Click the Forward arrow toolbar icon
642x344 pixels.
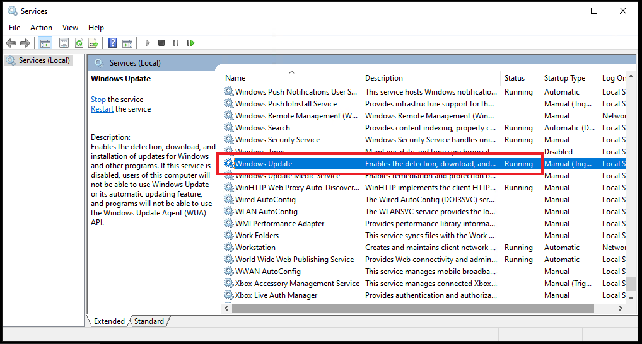tap(25, 43)
